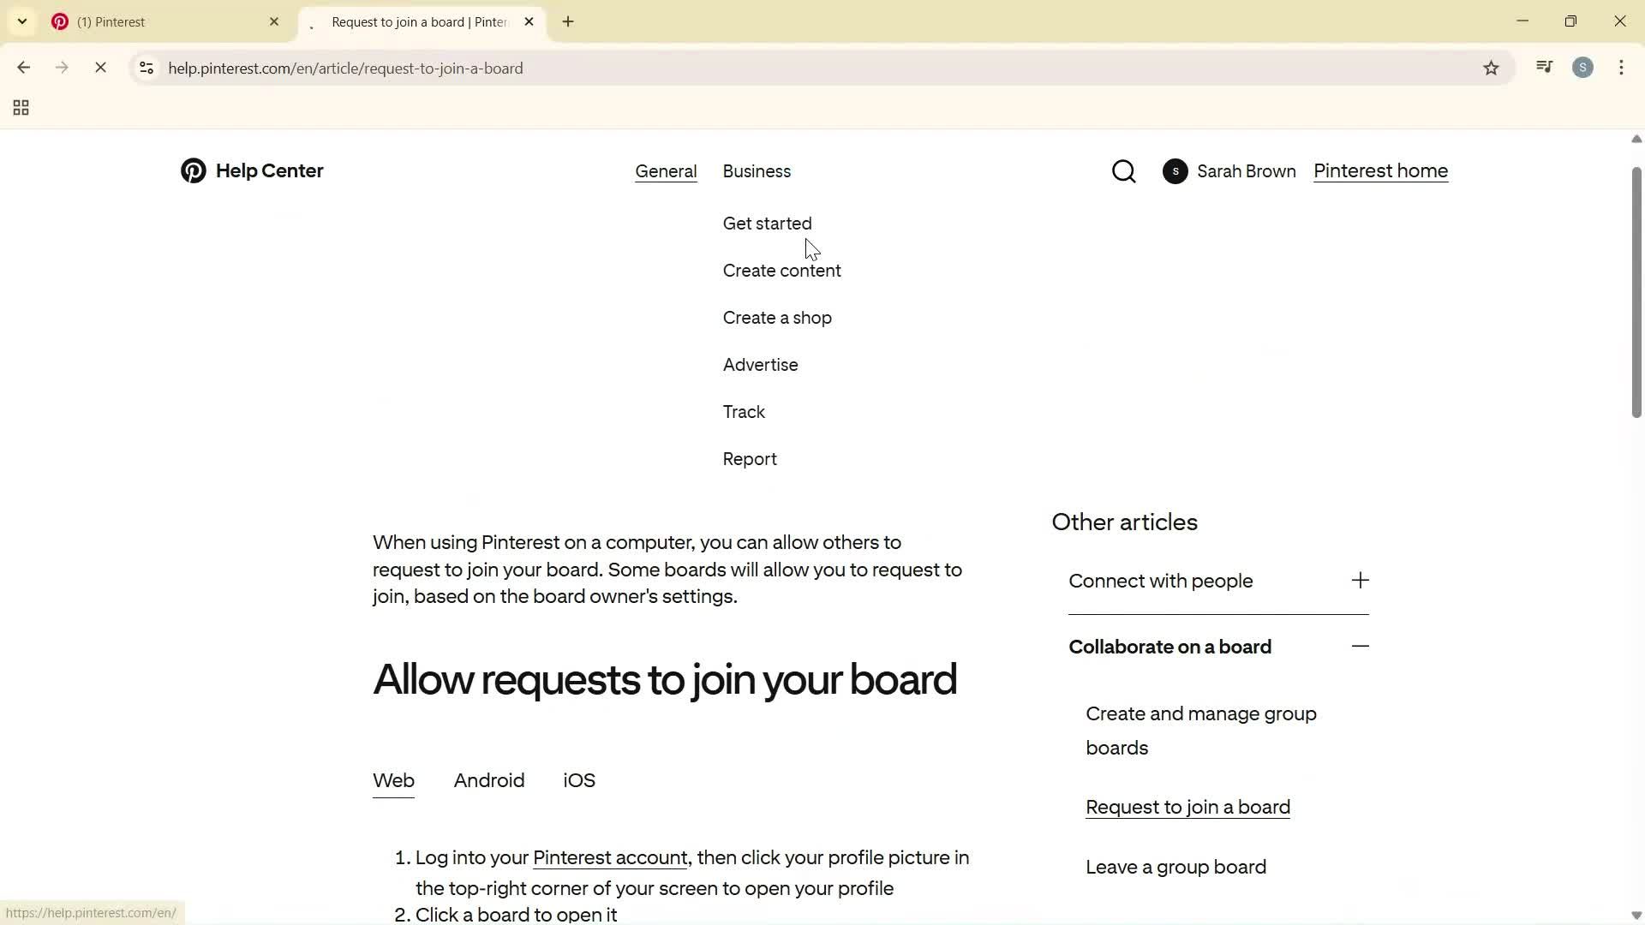Image resolution: width=1645 pixels, height=925 pixels.
Task: Open the Help Center search
Action: tap(1123, 171)
